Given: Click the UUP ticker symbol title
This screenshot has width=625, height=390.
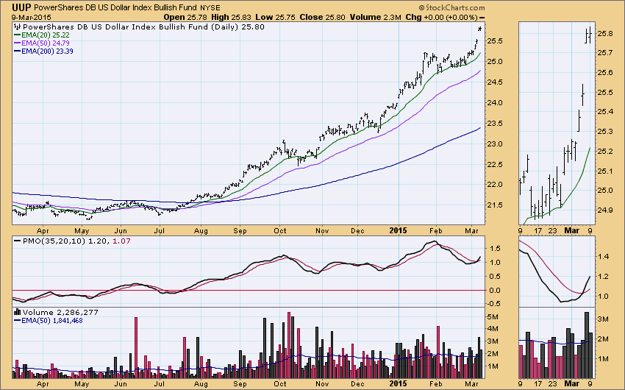Looking at the screenshot, I should [22, 7].
